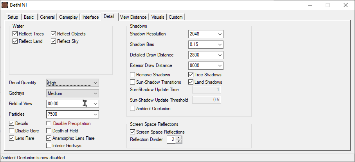The image size is (355, 162).
Task: Click the Reflection Divider value field
Action: pyautogui.click(x=171, y=139)
